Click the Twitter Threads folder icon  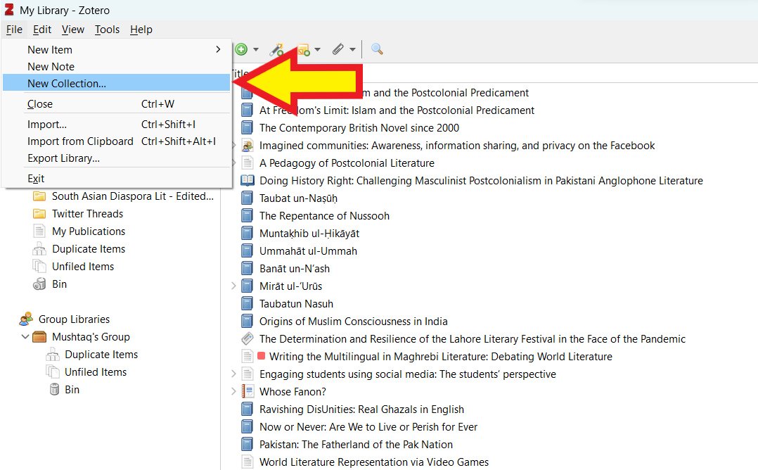coord(39,214)
